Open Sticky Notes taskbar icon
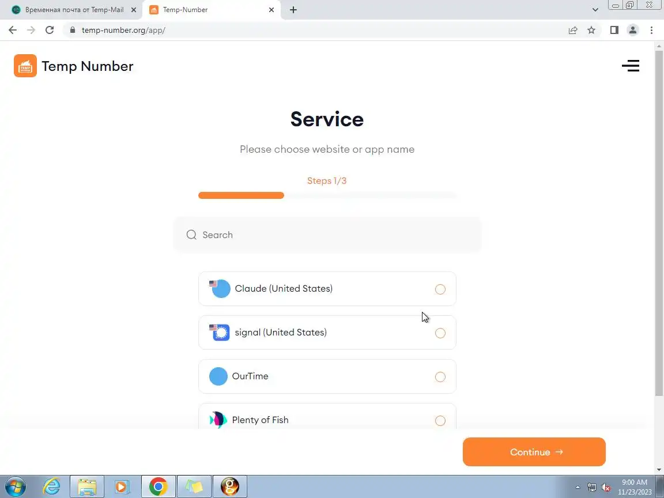Viewport: 664px width, 498px height. click(x=194, y=486)
